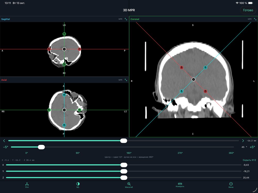Click the upper green rotation handle in Sagittal view
Viewport: 258px width, 193px height.
coord(64,34)
